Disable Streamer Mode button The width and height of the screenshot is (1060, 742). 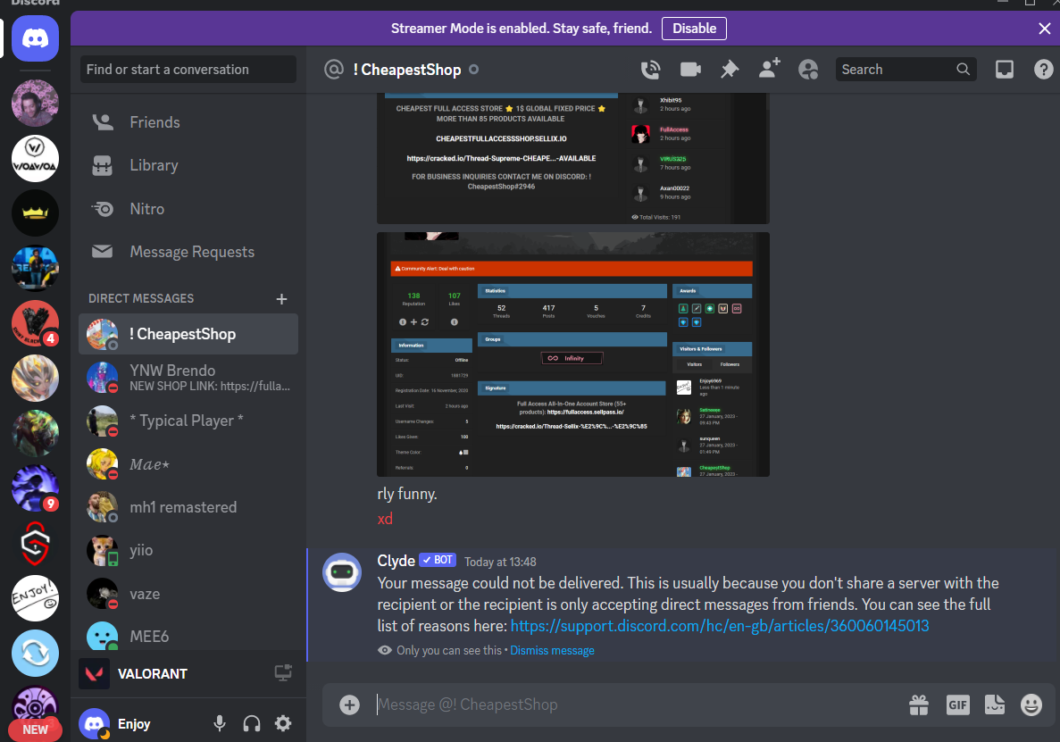(x=694, y=29)
